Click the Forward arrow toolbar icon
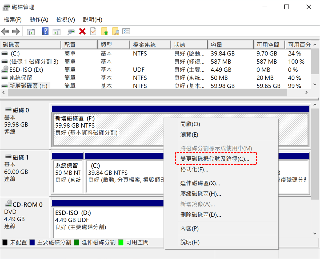This screenshot has width=320, height=259. (16, 32)
